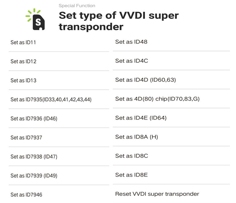This screenshot has width=236, height=203.
Task: Choose Set as ID12 option
Action: [x=23, y=61]
